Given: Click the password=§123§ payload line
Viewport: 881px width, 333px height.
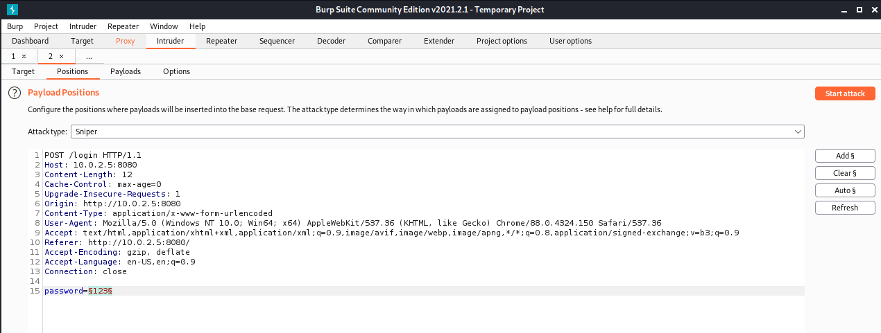Looking at the screenshot, I should 78,291.
